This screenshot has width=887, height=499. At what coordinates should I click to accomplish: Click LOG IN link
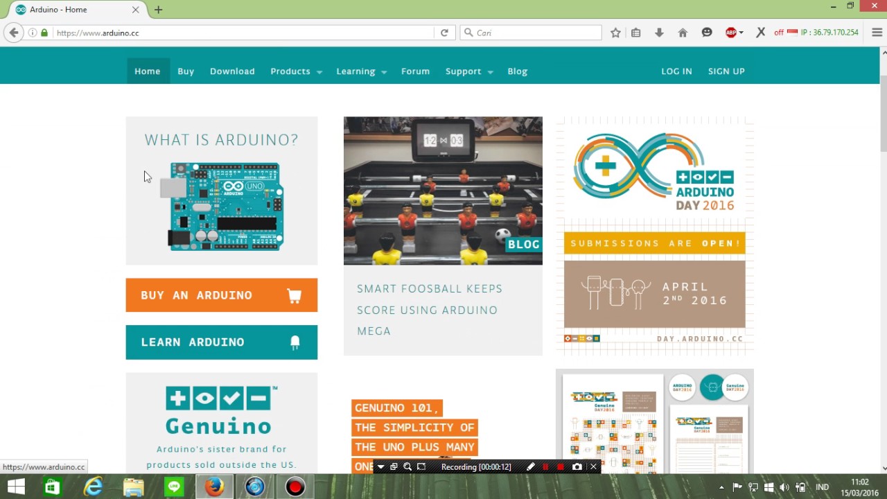(x=676, y=71)
